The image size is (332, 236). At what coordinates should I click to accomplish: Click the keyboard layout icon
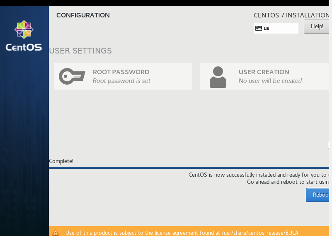tap(259, 28)
